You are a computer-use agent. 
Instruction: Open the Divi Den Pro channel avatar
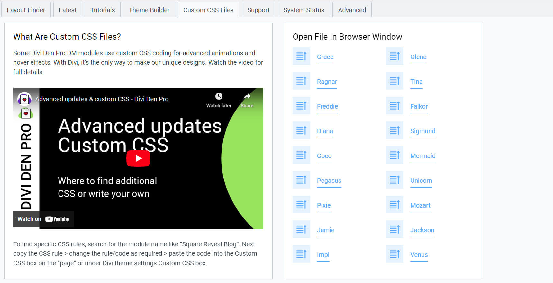[24, 99]
